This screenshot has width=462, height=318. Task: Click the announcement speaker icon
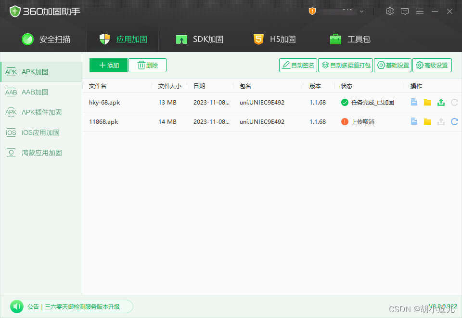coord(17,306)
